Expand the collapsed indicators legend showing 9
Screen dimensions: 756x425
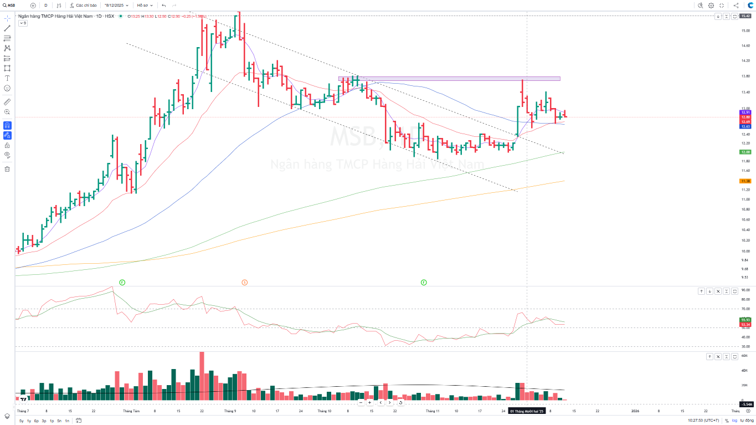point(23,23)
